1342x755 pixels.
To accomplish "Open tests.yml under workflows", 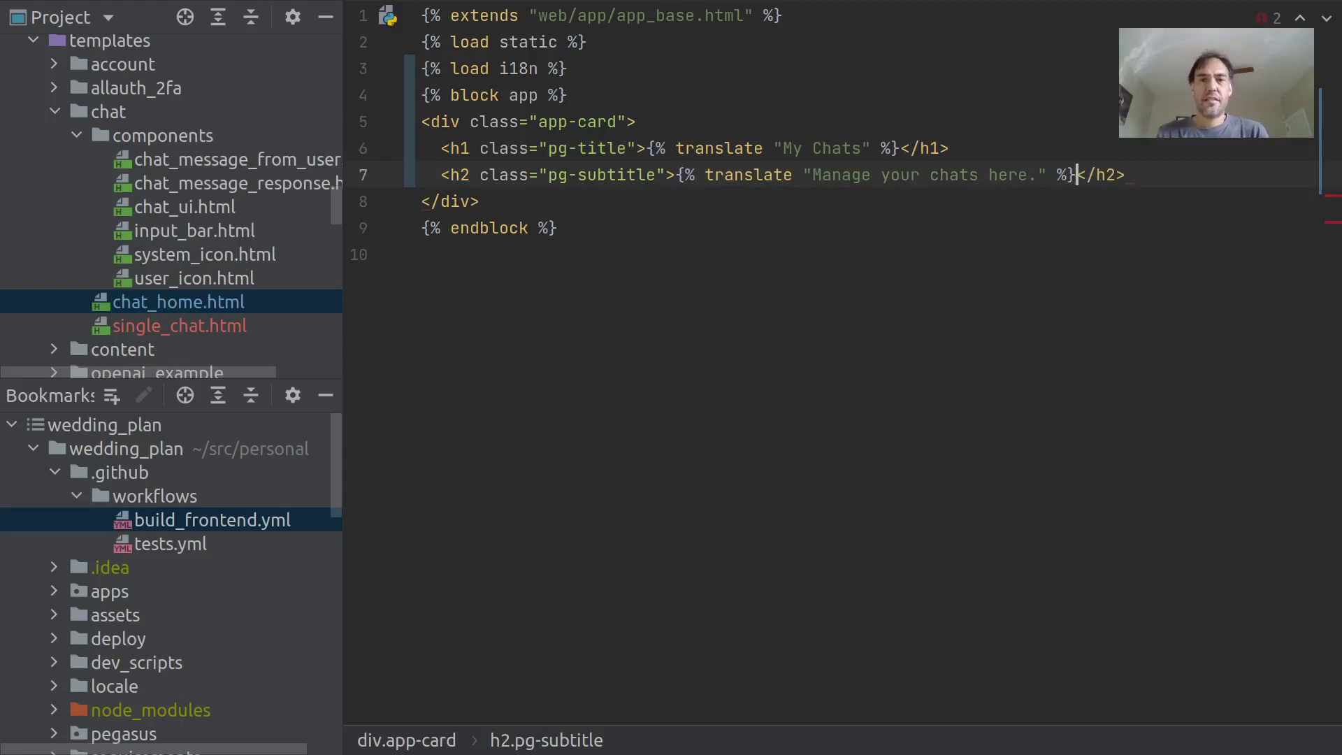I will tap(170, 545).
